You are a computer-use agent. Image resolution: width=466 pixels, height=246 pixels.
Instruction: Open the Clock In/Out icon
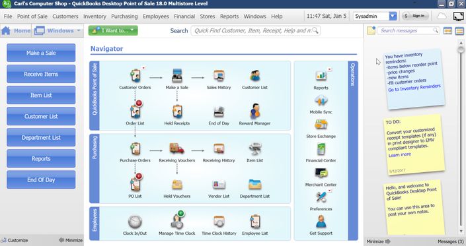point(135,222)
